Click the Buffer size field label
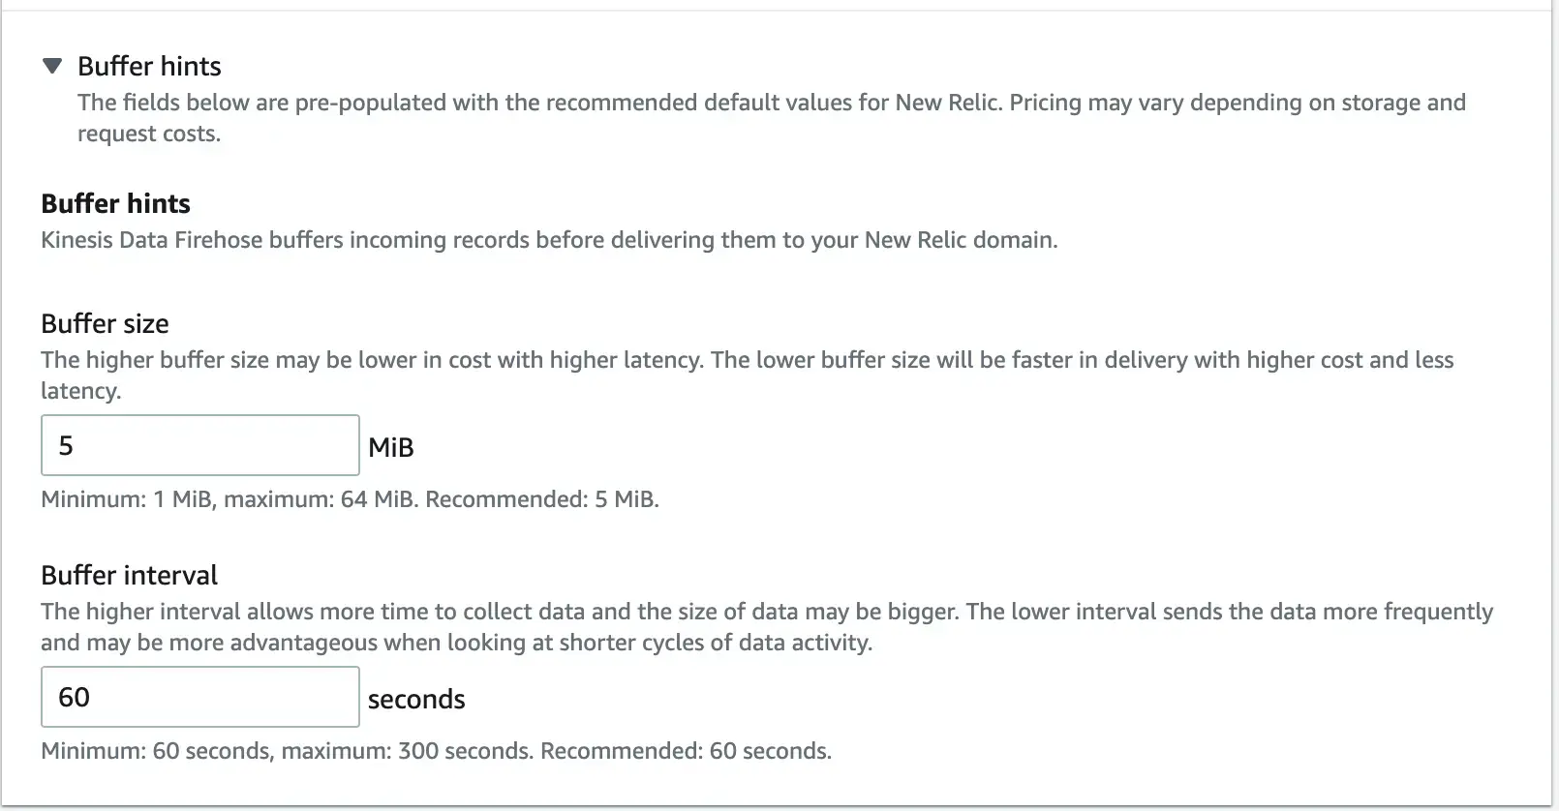The image size is (1559, 811). (105, 323)
